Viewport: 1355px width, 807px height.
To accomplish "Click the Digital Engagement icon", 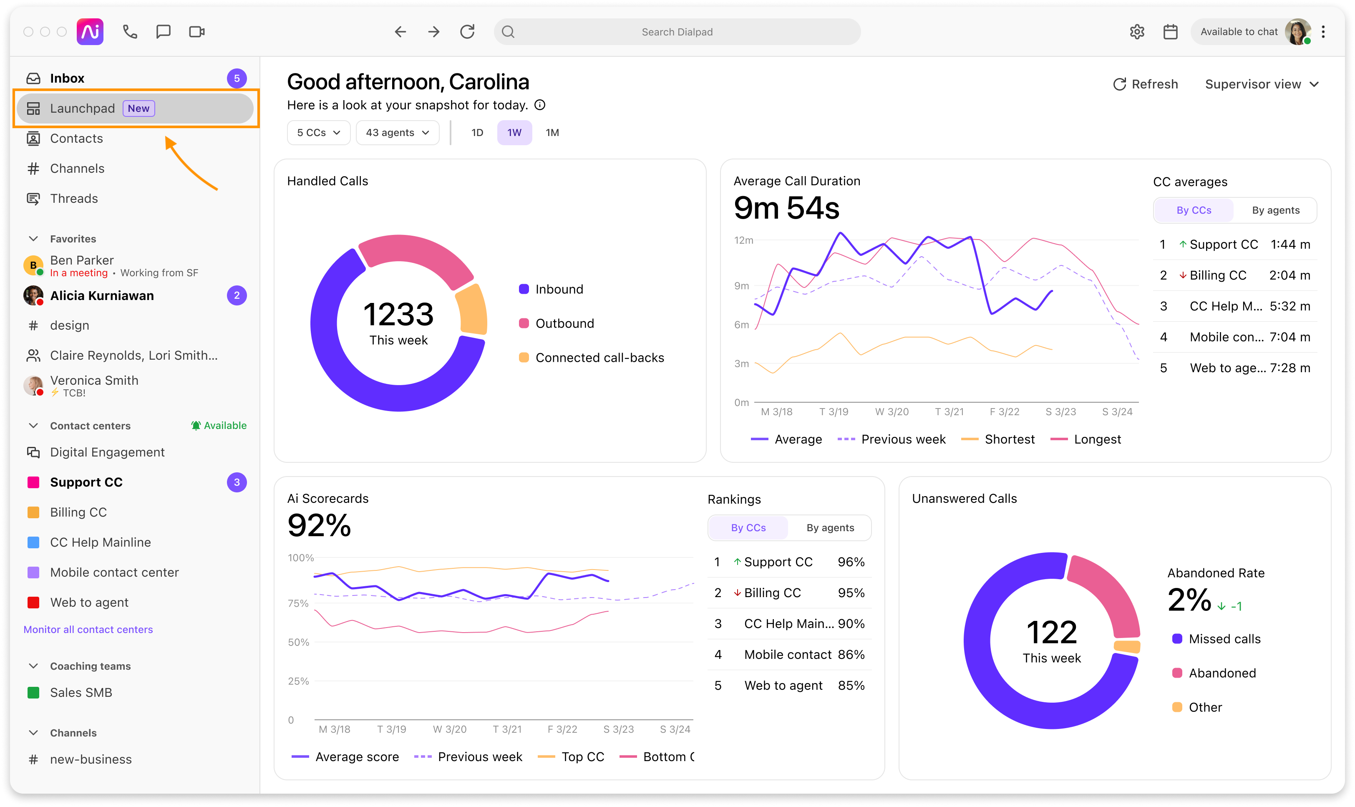I will 34,452.
